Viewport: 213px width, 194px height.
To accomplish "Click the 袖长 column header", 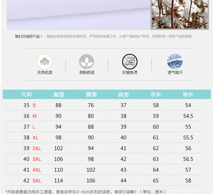I will tap(188, 94).
